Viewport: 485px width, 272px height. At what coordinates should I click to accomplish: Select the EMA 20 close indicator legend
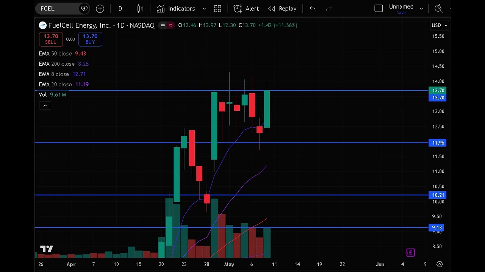(x=64, y=84)
